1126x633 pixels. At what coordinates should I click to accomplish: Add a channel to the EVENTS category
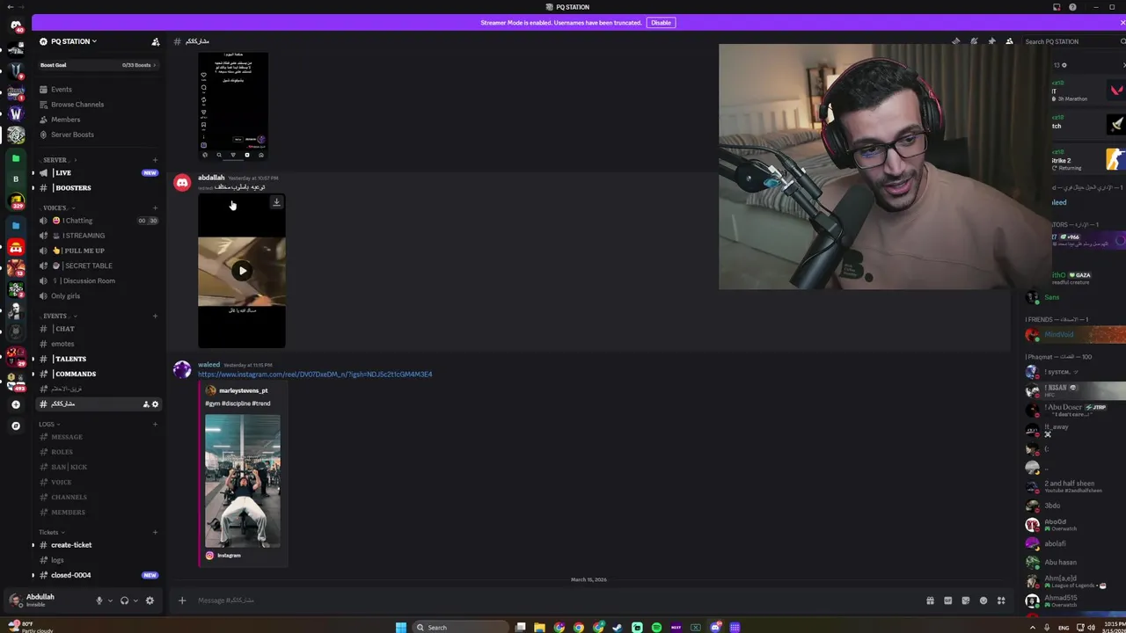155,316
